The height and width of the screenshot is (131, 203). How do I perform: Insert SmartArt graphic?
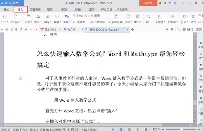[81, 15]
